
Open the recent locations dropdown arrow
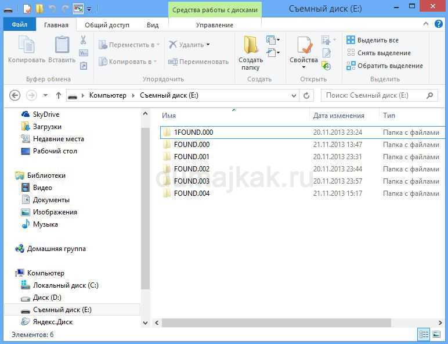tap(45, 95)
